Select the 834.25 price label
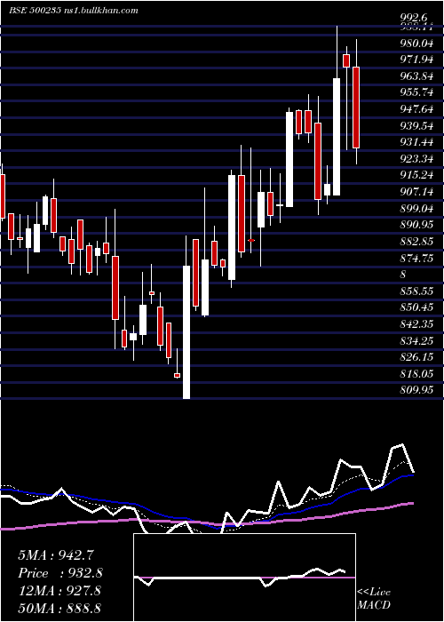Viewport: 444px width, 622px height. 416,340
